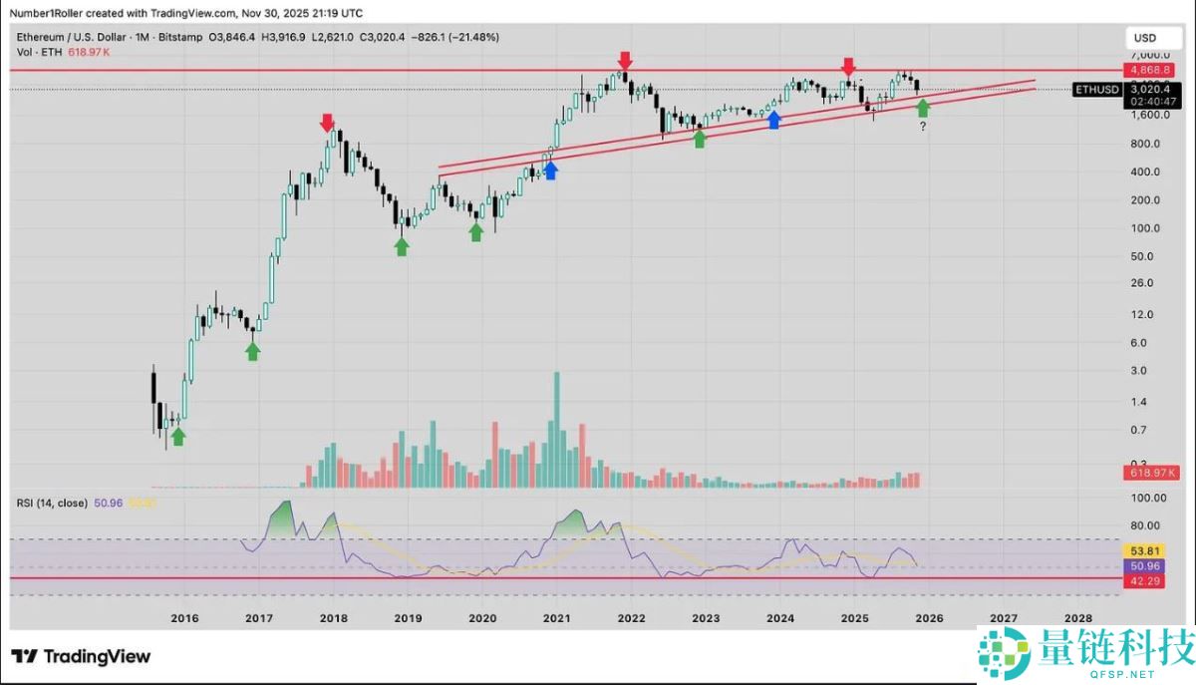Click the ETHUSD label on the price axis
Image resolution: width=1196 pixels, height=685 pixels.
(x=1095, y=90)
